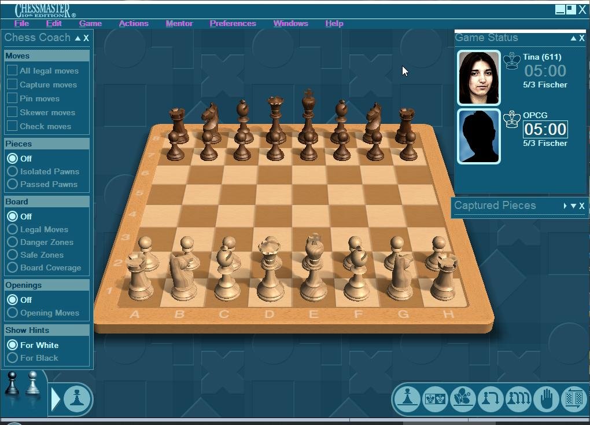Click the raised hand icon
Viewport: 590px width, 425px height.
click(547, 398)
